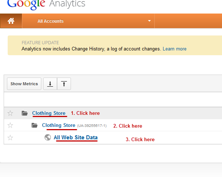
Task: Click the Google Analytics logo
Action: coord(46,4)
